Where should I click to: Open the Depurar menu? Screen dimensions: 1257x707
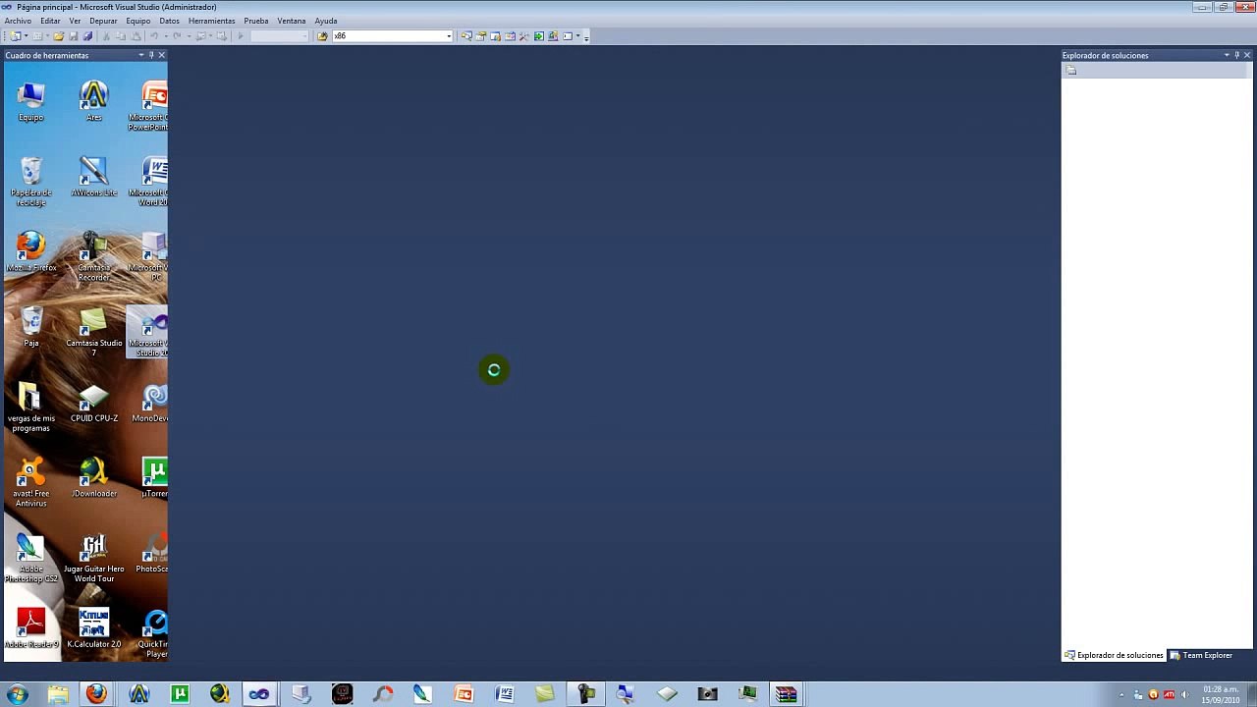[103, 21]
